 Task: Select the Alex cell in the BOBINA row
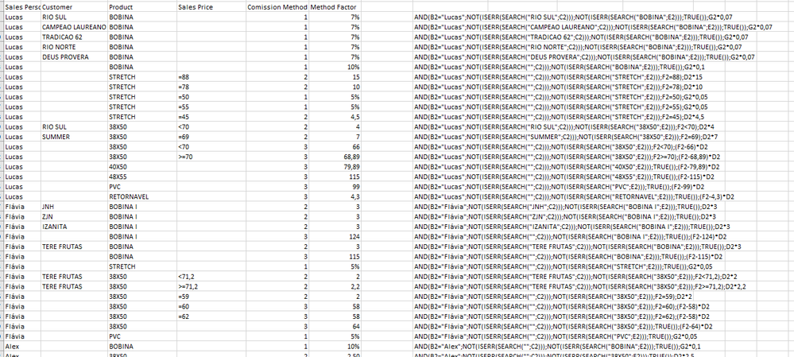click(x=21, y=347)
